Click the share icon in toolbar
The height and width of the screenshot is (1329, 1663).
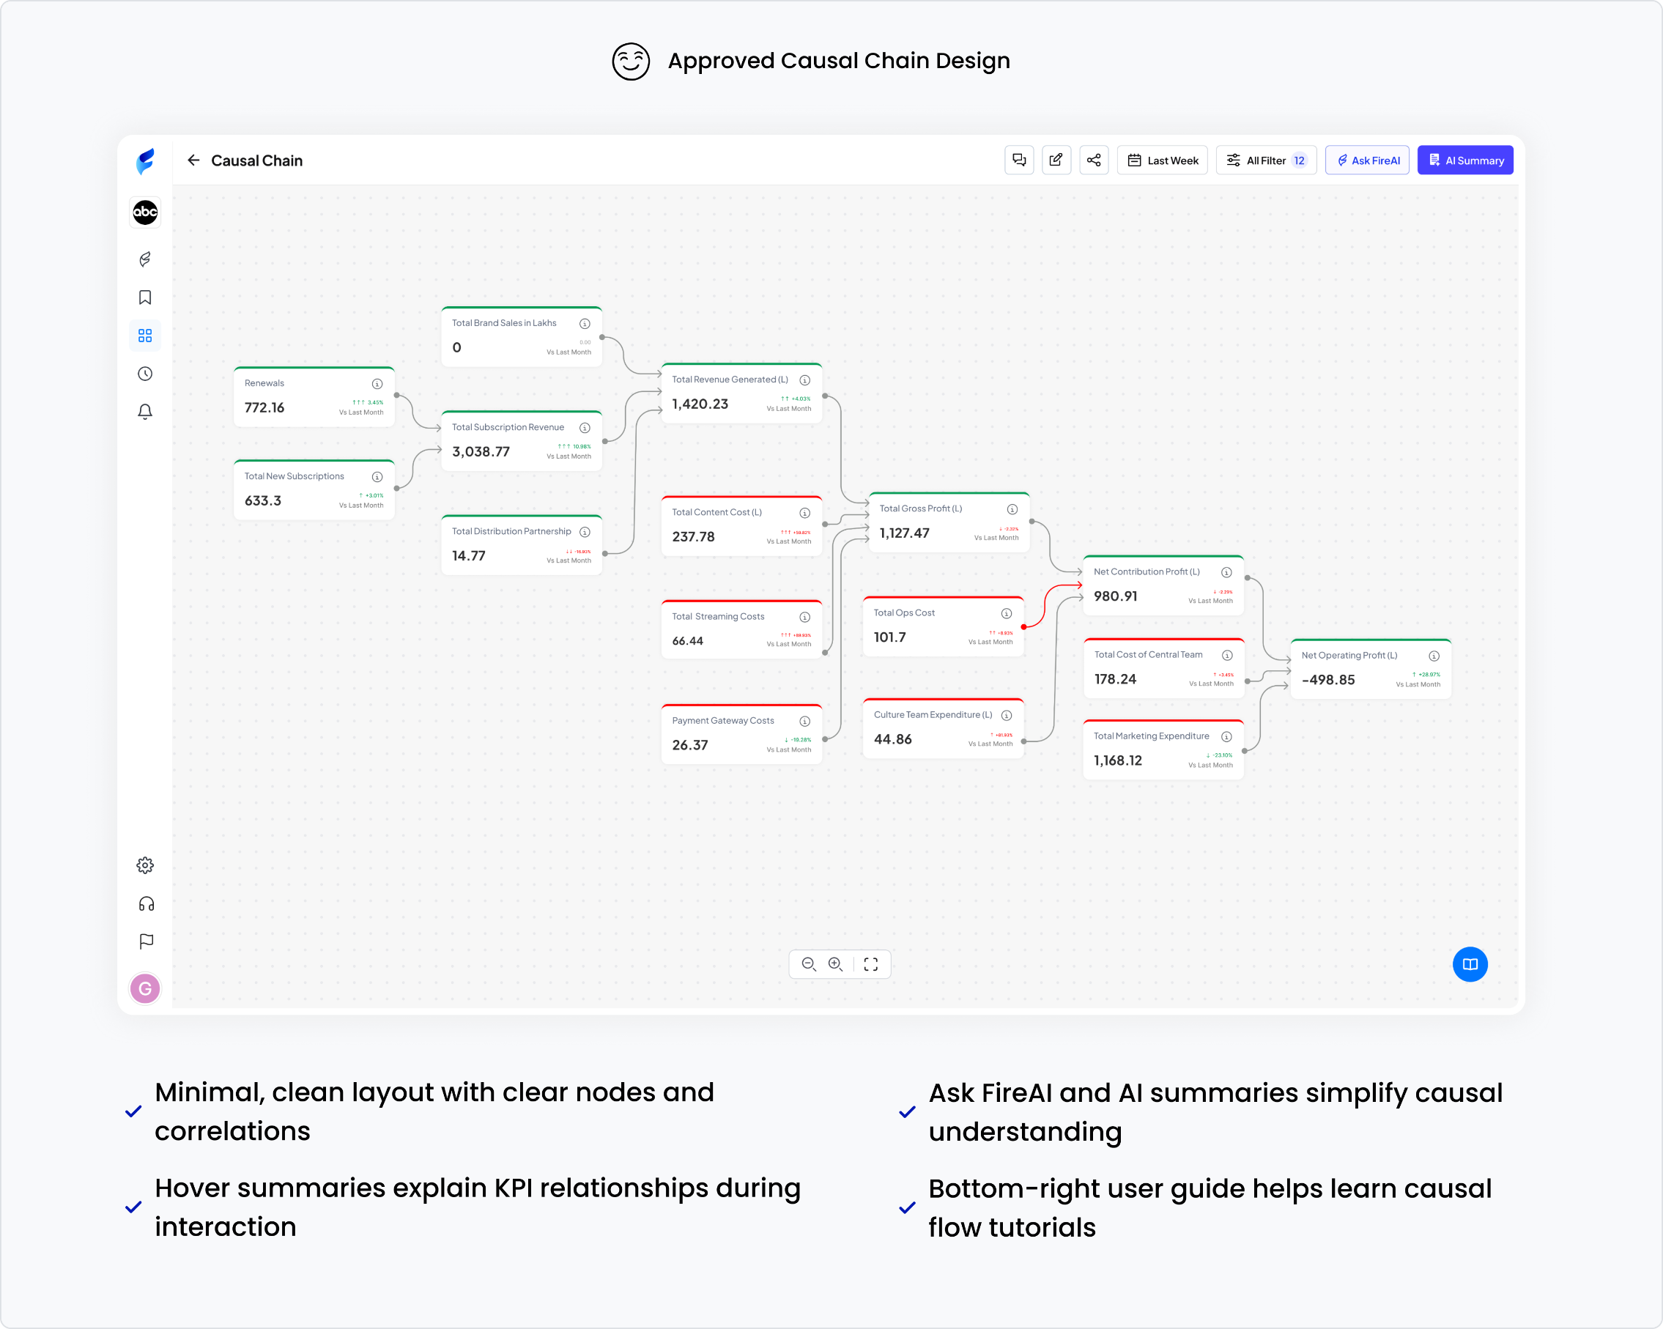pyautogui.click(x=1094, y=160)
